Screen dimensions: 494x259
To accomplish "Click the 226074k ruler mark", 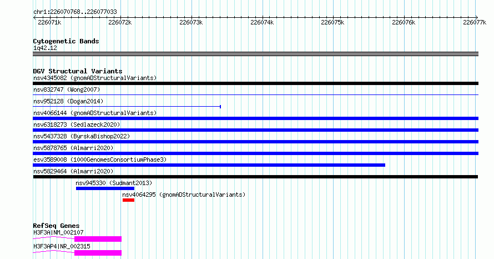I will click(x=262, y=22).
